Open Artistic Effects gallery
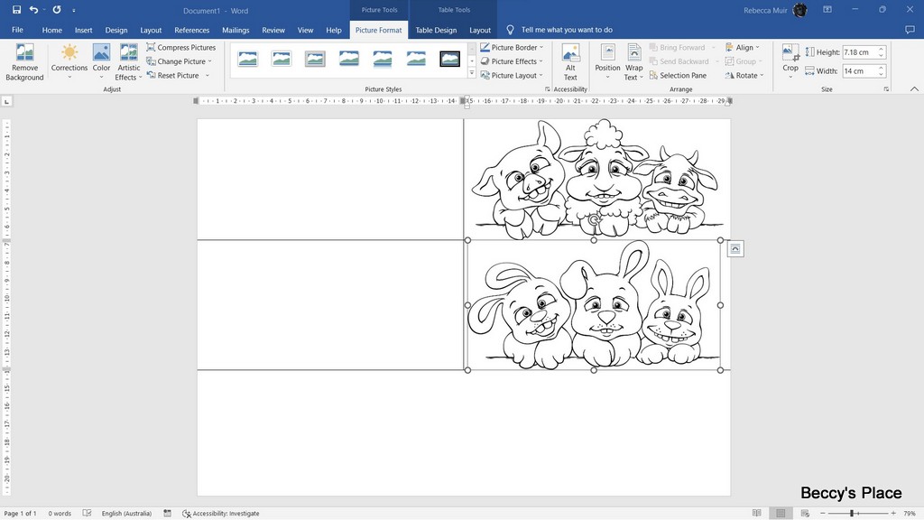This screenshot has width=924, height=520. tap(128, 62)
